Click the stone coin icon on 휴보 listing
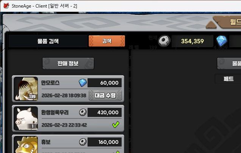 click(83, 142)
